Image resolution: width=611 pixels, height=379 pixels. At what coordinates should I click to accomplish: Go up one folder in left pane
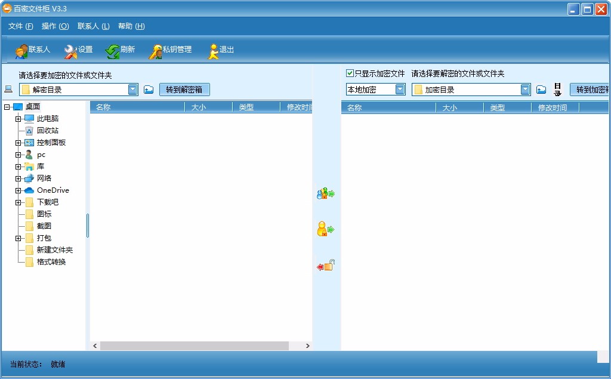coord(149,90)
